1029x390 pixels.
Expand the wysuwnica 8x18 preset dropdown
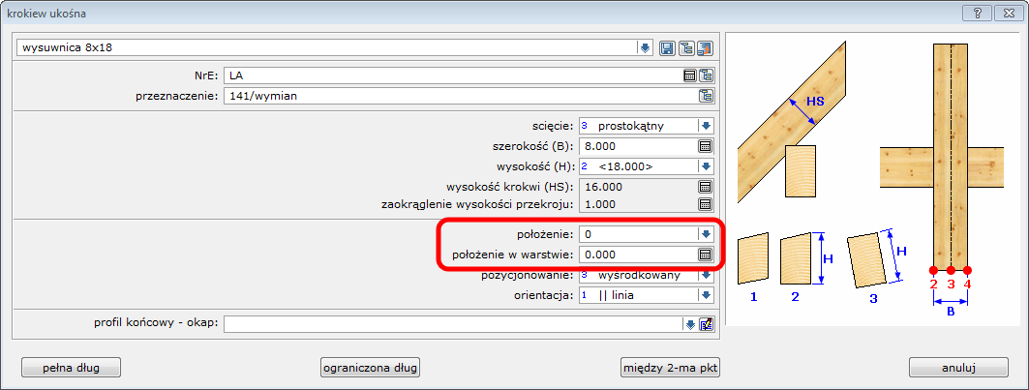pos(645,47)
